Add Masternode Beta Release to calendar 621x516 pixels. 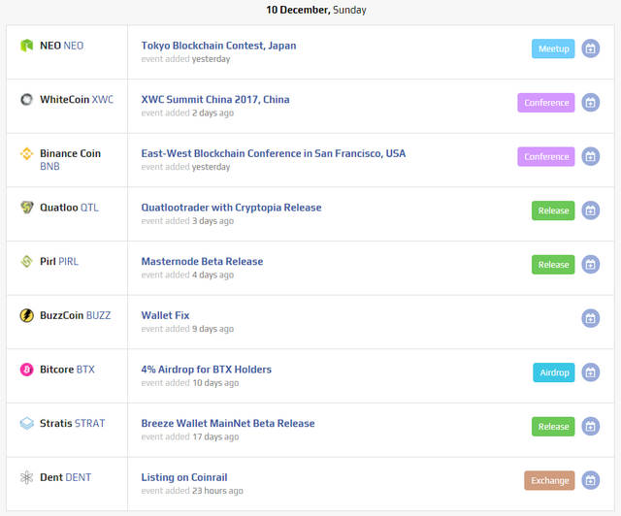(x=591, y=264)
